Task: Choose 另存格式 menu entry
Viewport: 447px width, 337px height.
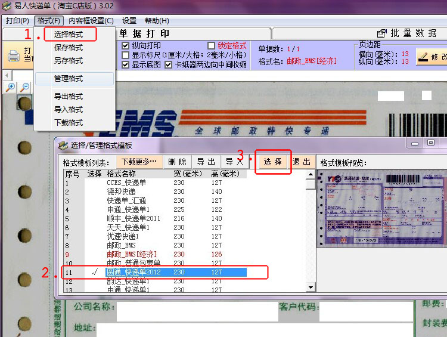Action: coord(69,60)
